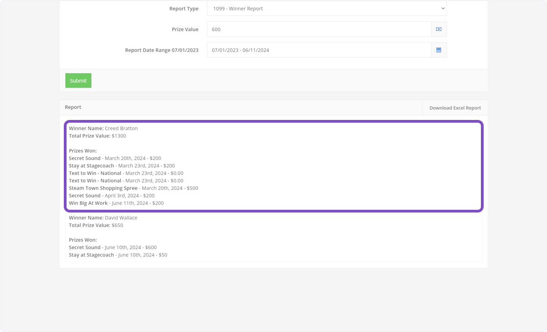Download the Excel Report

tap(454, 108)
